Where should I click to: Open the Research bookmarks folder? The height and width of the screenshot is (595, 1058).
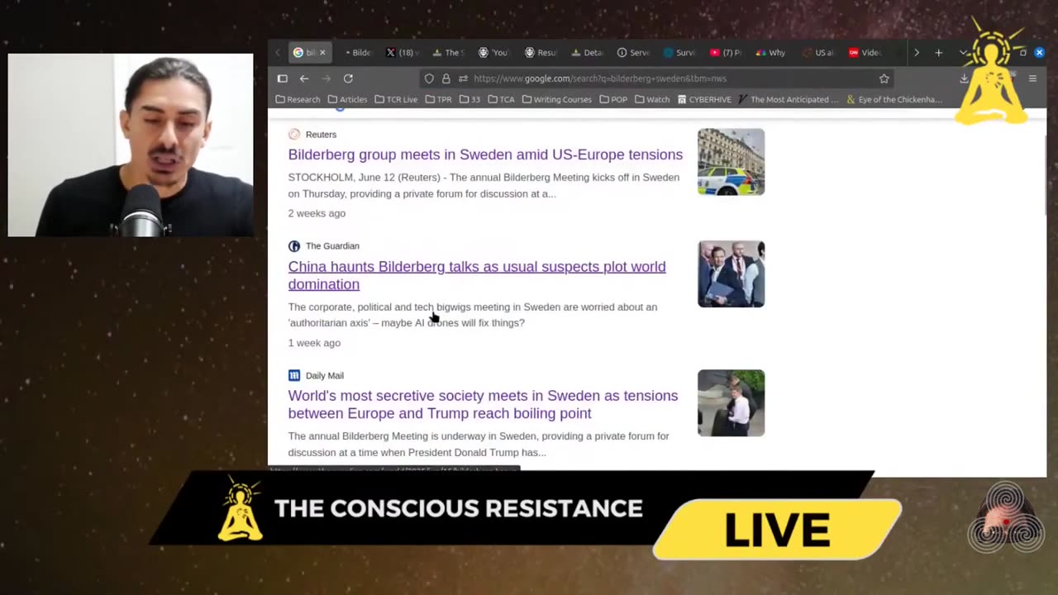click(298, 99)
